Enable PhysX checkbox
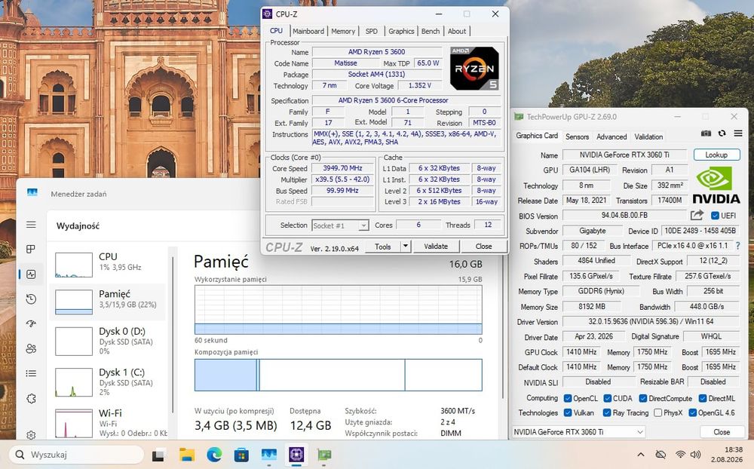Screen dimensions: 754x469 (657, 412)
